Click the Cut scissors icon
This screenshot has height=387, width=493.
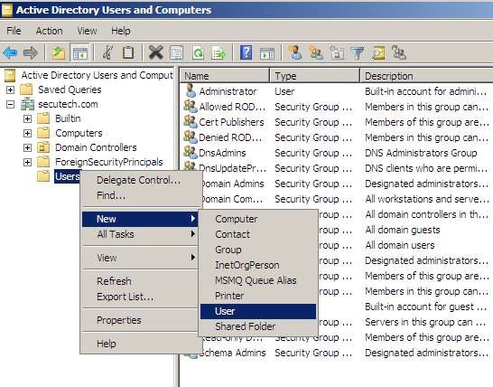point(108,52)
